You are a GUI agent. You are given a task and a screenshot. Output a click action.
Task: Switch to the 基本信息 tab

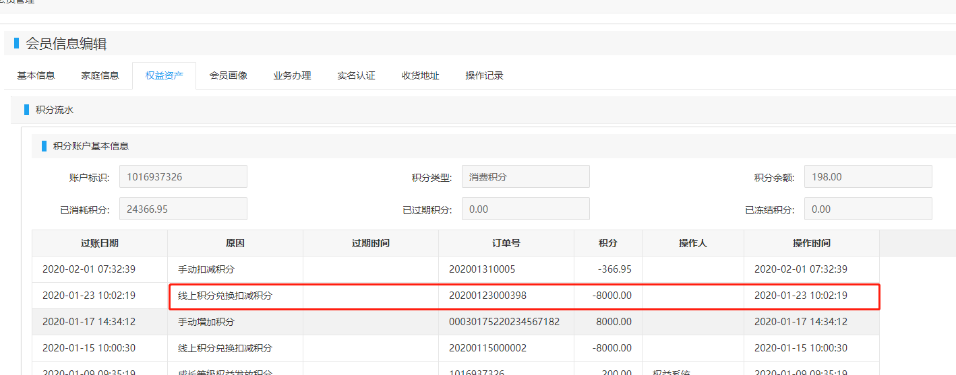click(x=36, y=75)
